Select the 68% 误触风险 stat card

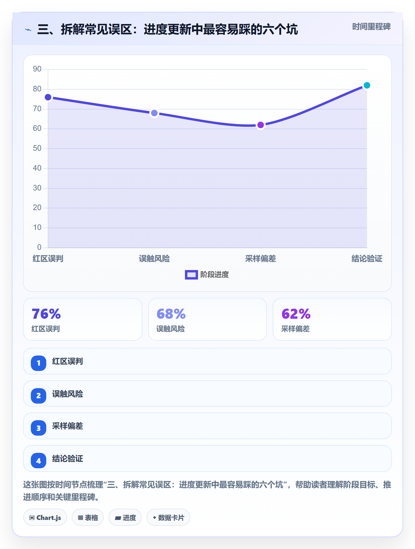pyautogui.click(x=207, y=319)
